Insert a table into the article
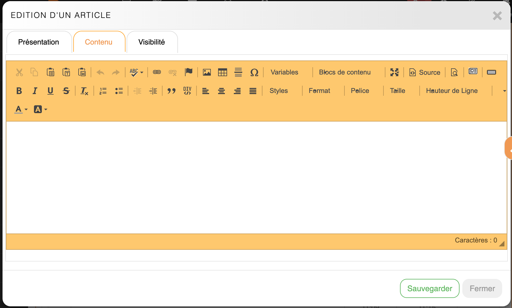This screenshot has height=308, width=512. point(222,72)
